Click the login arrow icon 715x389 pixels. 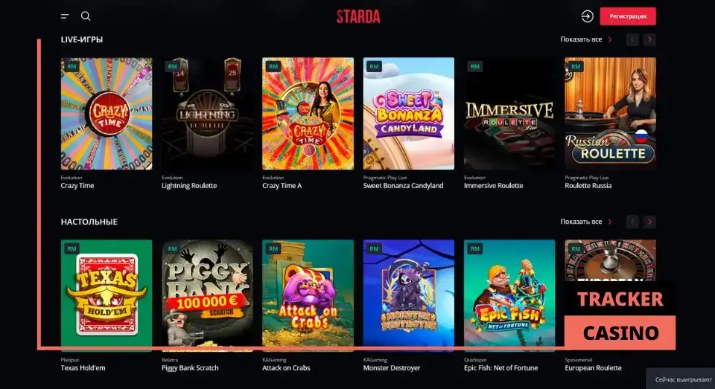coord(587,16)
